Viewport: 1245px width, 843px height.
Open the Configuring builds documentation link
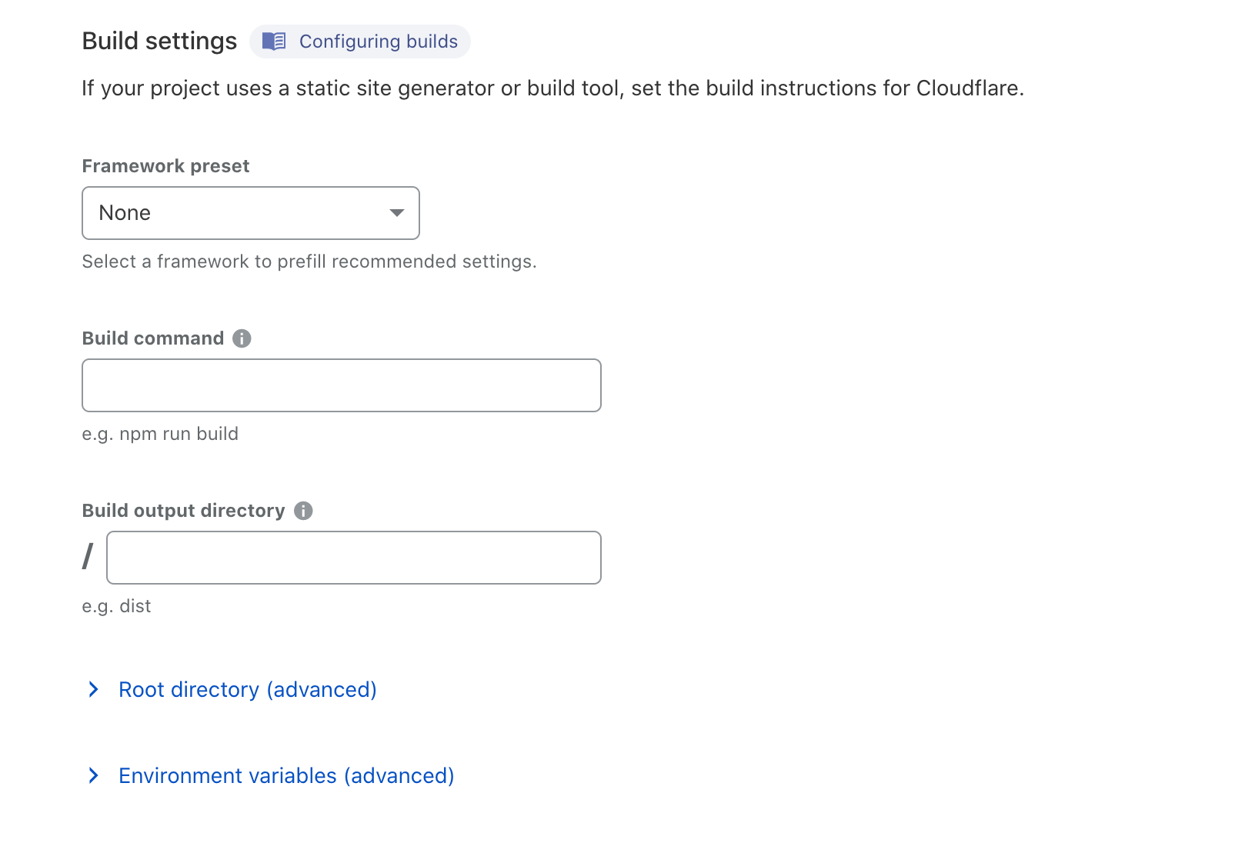359,42
